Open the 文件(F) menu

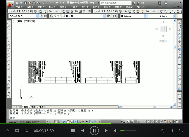[19, 7]
